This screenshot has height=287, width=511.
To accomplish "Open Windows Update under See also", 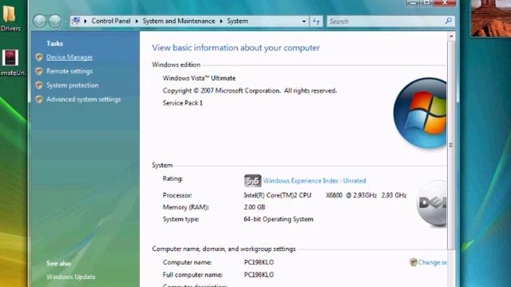I will (x=71, y=277).
